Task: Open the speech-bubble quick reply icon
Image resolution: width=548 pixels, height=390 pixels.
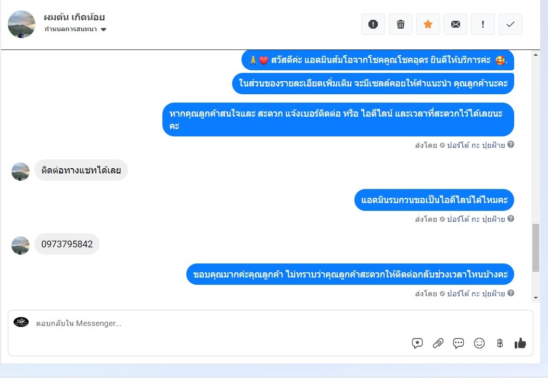Action: click(x=458, y=343)
